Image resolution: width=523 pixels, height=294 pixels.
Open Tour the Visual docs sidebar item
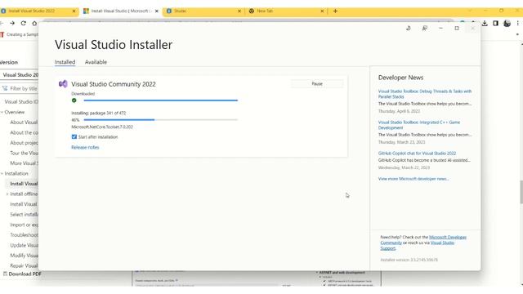coord(24,153)
